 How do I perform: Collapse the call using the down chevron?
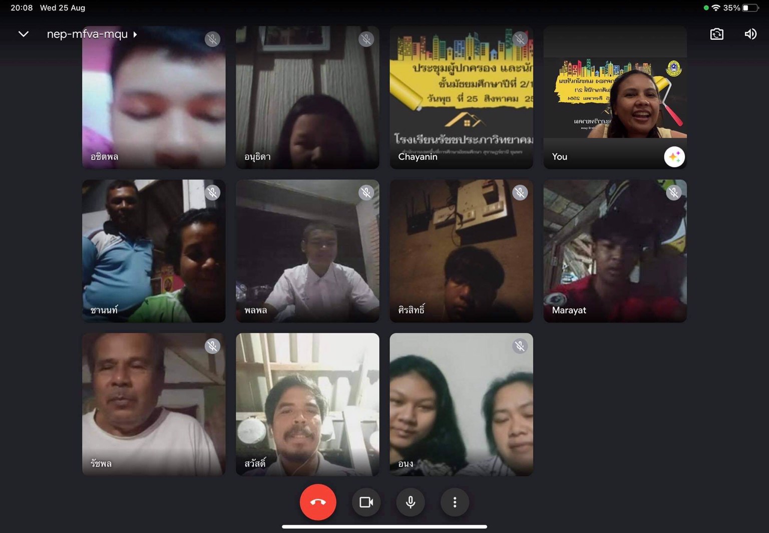tap(24, 34)
